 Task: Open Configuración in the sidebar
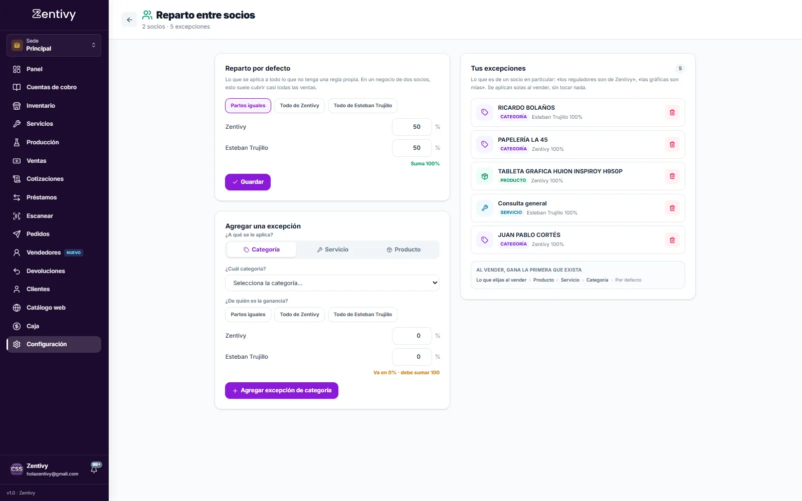click(x=54, y=344)
